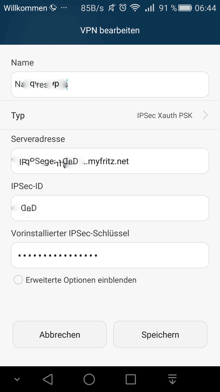The width and height of the screenshot is (220, 392).
Task: Focus the IPSec-ID input field
Action: 110,208
